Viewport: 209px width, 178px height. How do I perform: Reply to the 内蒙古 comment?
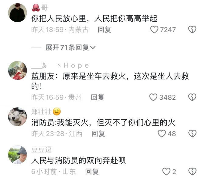point(104,30)
